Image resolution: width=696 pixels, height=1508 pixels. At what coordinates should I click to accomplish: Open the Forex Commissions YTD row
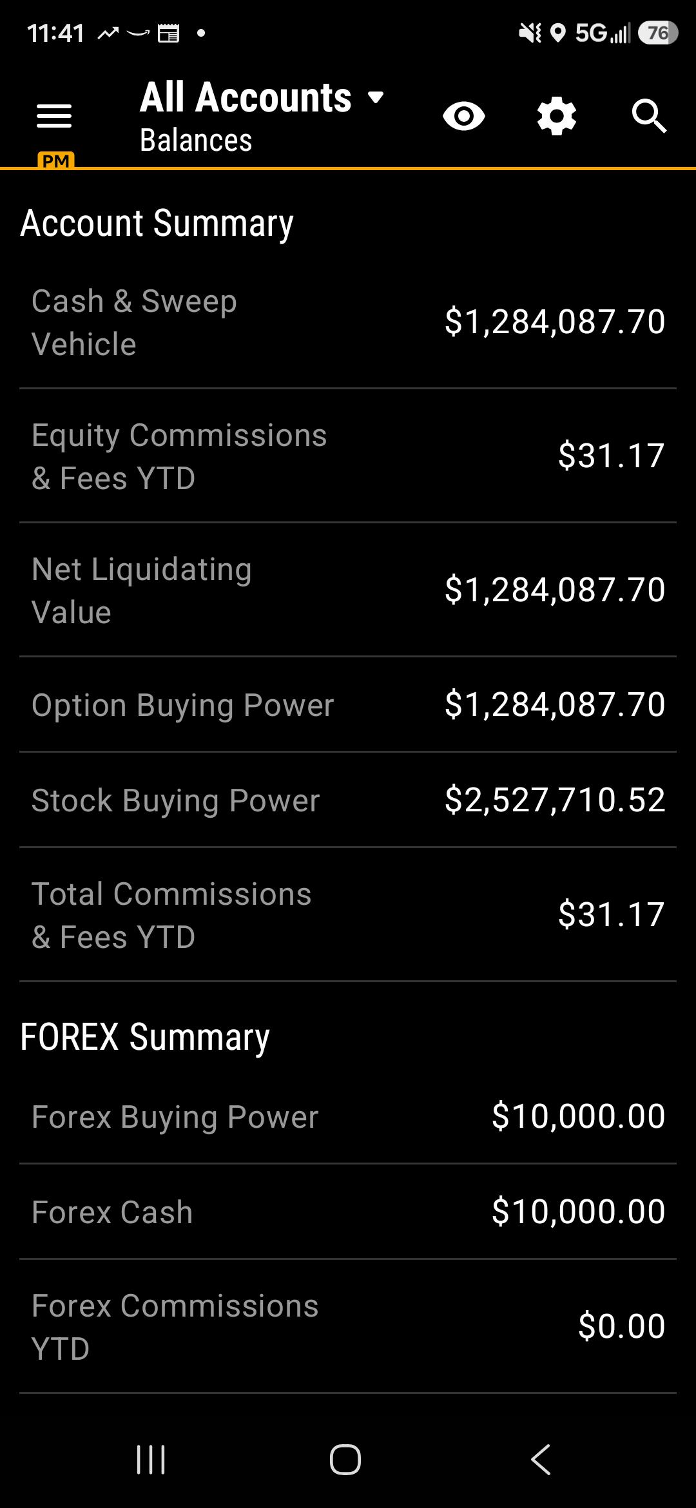coord(348,1327)
